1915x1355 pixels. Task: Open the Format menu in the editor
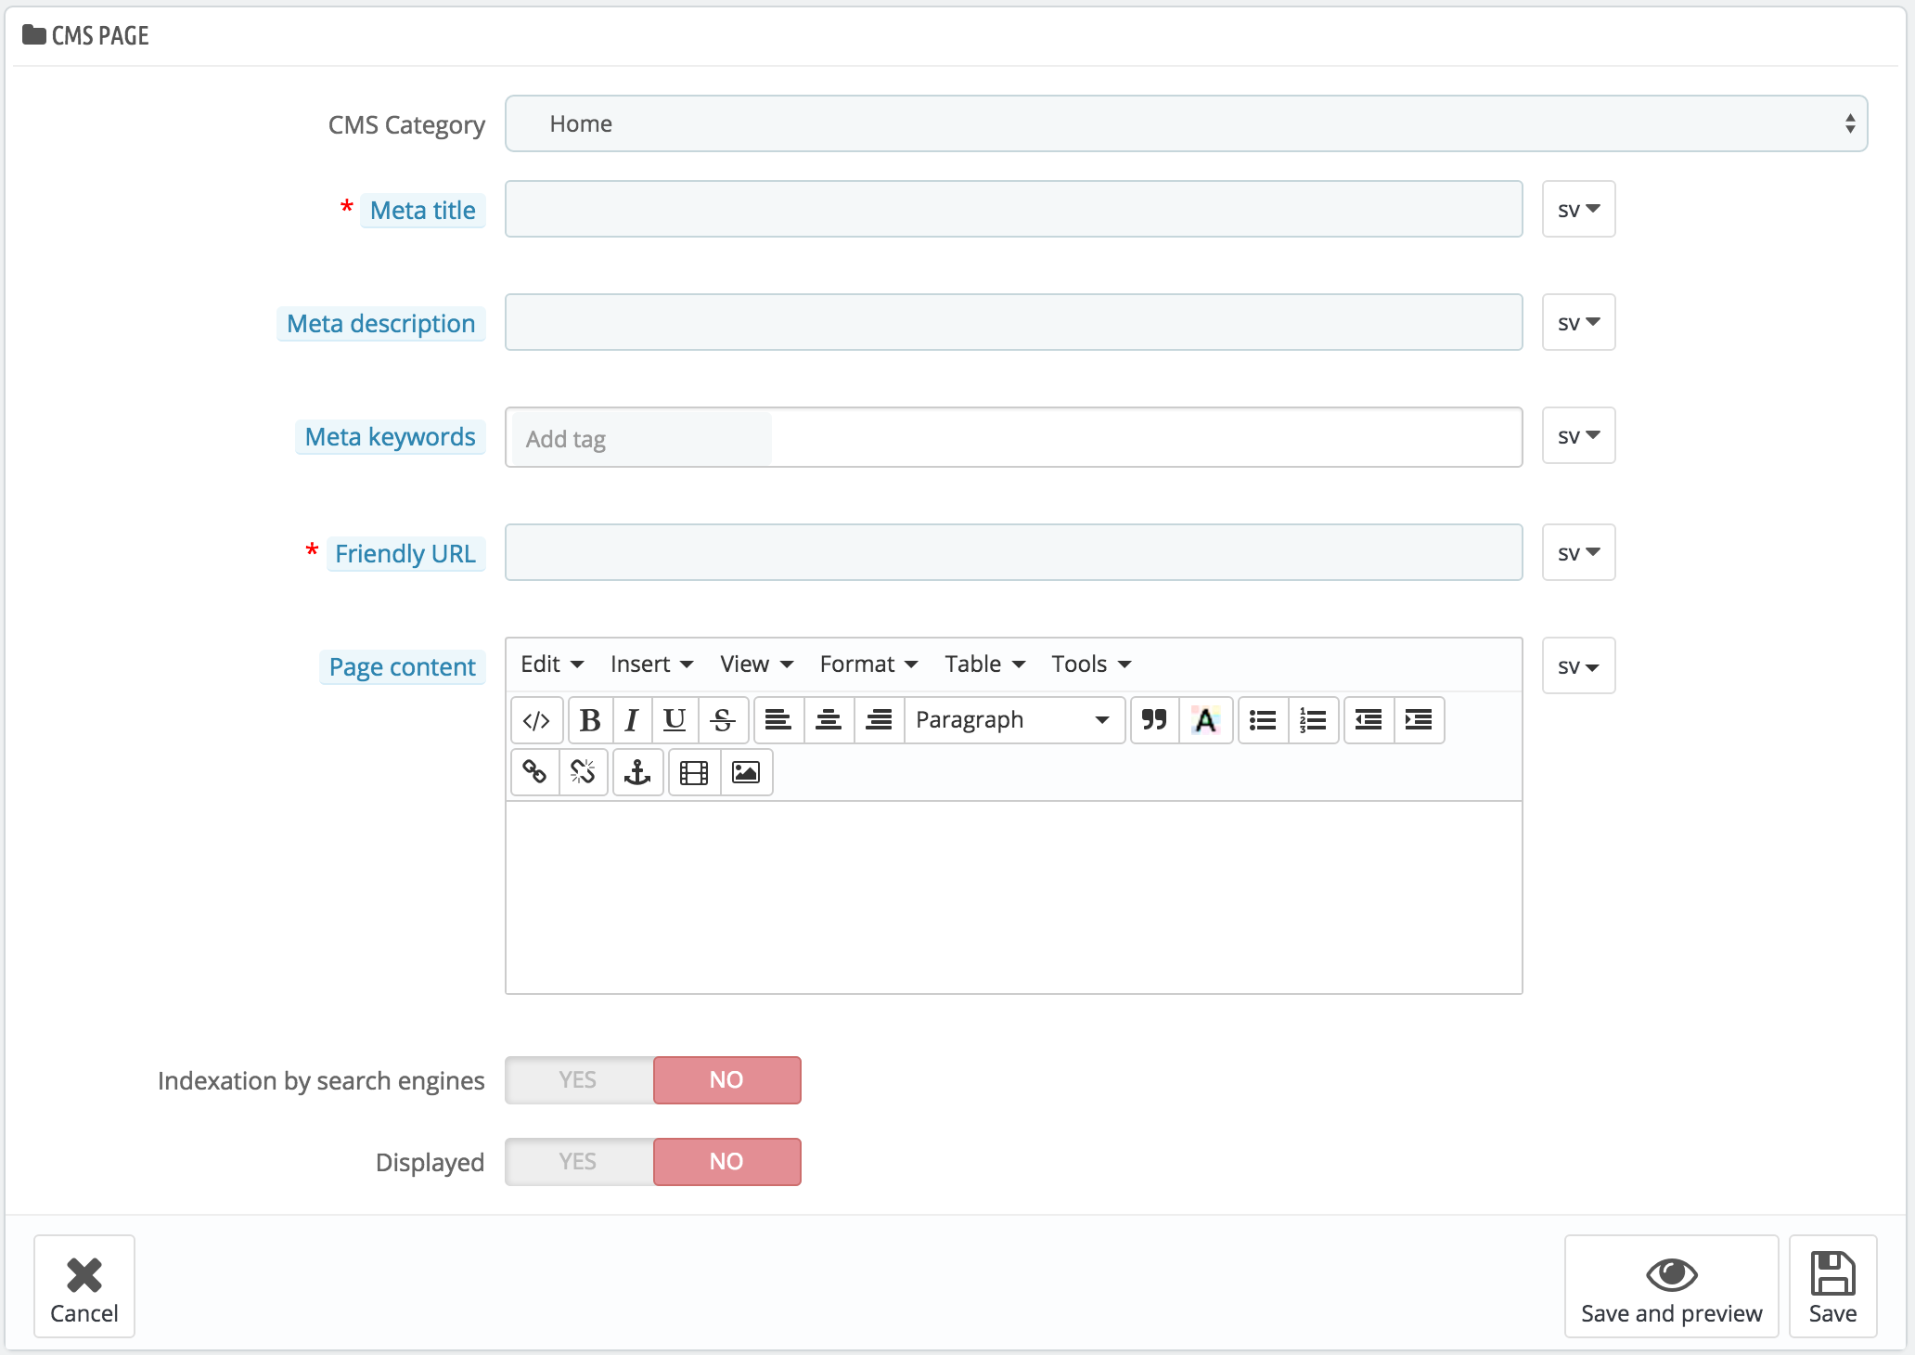coord(867,664)
